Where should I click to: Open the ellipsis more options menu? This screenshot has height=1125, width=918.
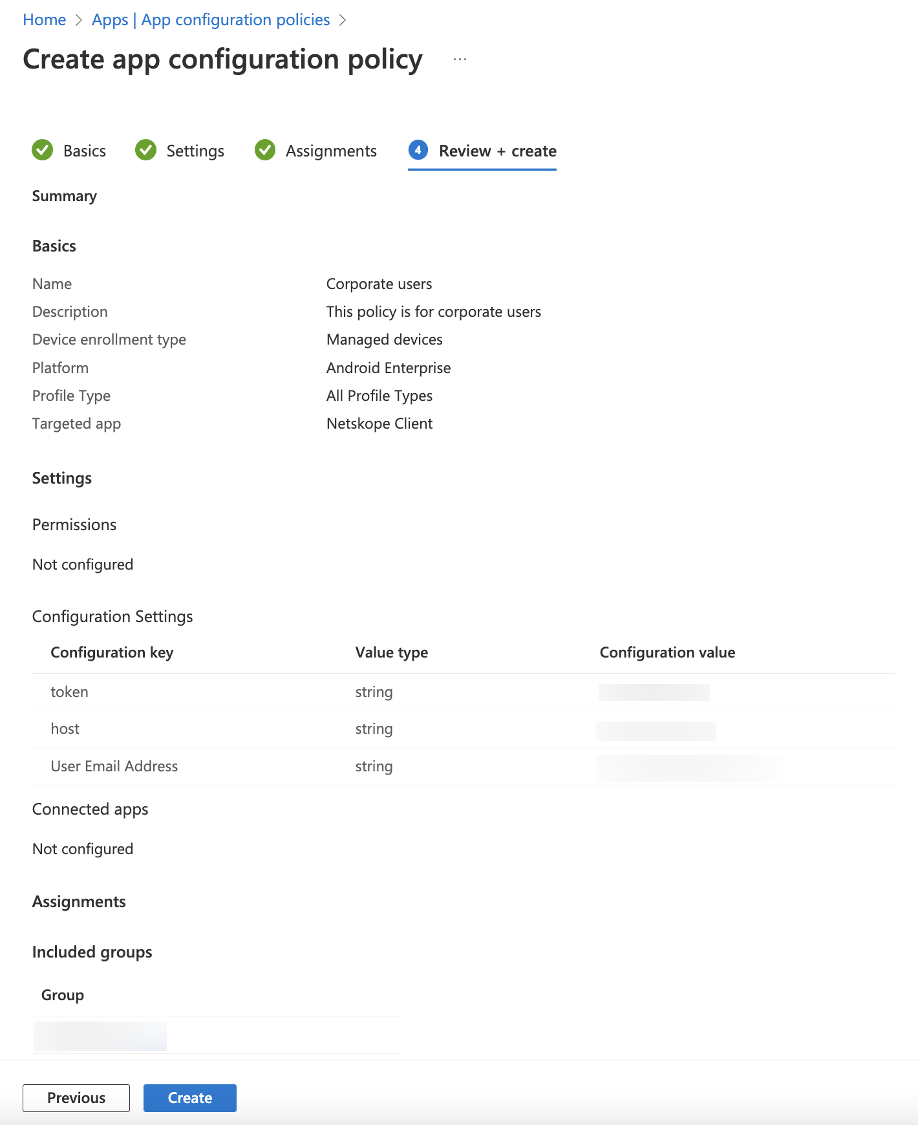point(460,59)
